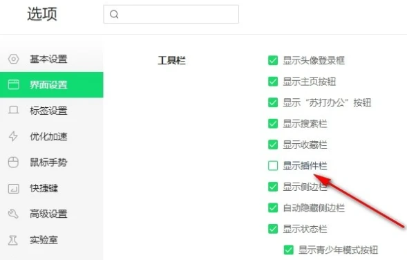Click the 显示插件栏 label text
407x260 pixels.
click(305, 166)
